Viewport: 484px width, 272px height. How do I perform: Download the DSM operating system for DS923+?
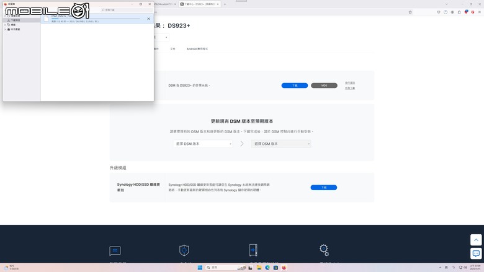coord(295,86)
